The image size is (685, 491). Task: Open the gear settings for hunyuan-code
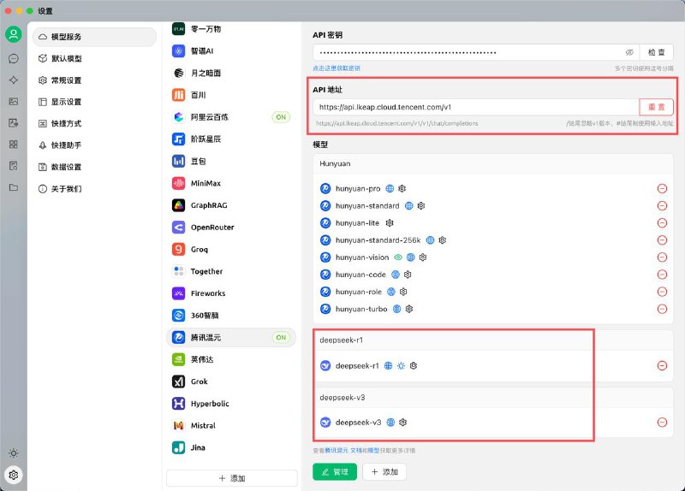408,275
